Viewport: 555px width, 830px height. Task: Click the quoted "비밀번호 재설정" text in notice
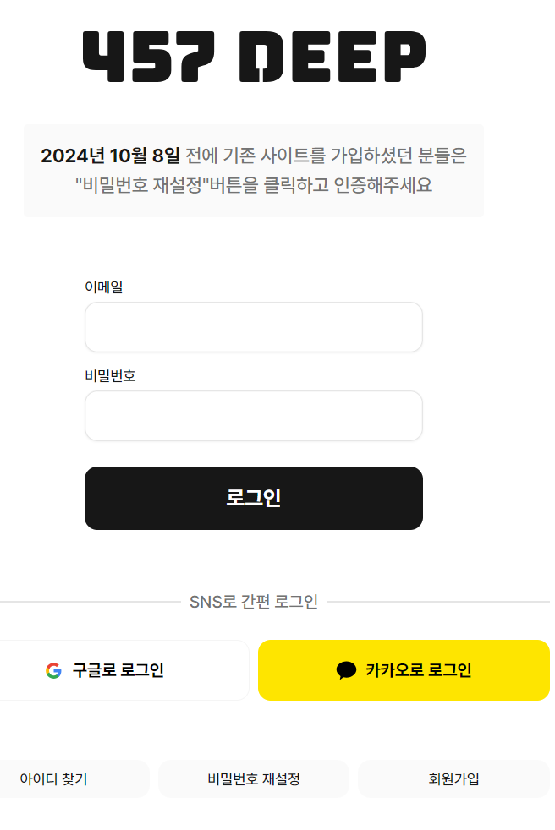[x=141, y=185]
